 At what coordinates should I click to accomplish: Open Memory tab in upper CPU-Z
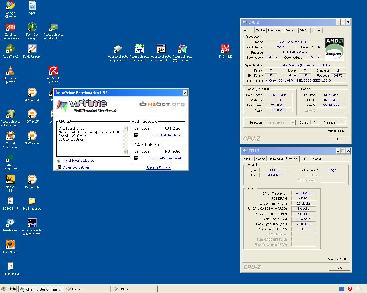[x=291, y=30]
